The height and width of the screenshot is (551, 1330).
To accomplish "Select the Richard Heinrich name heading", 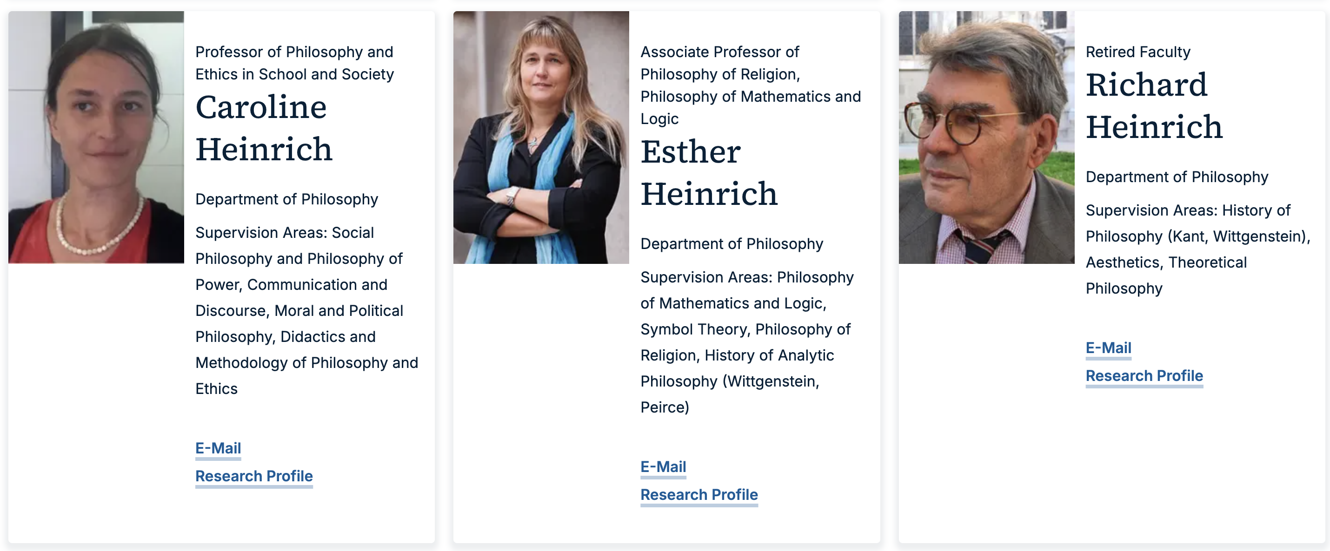I will coord(1153,105).
